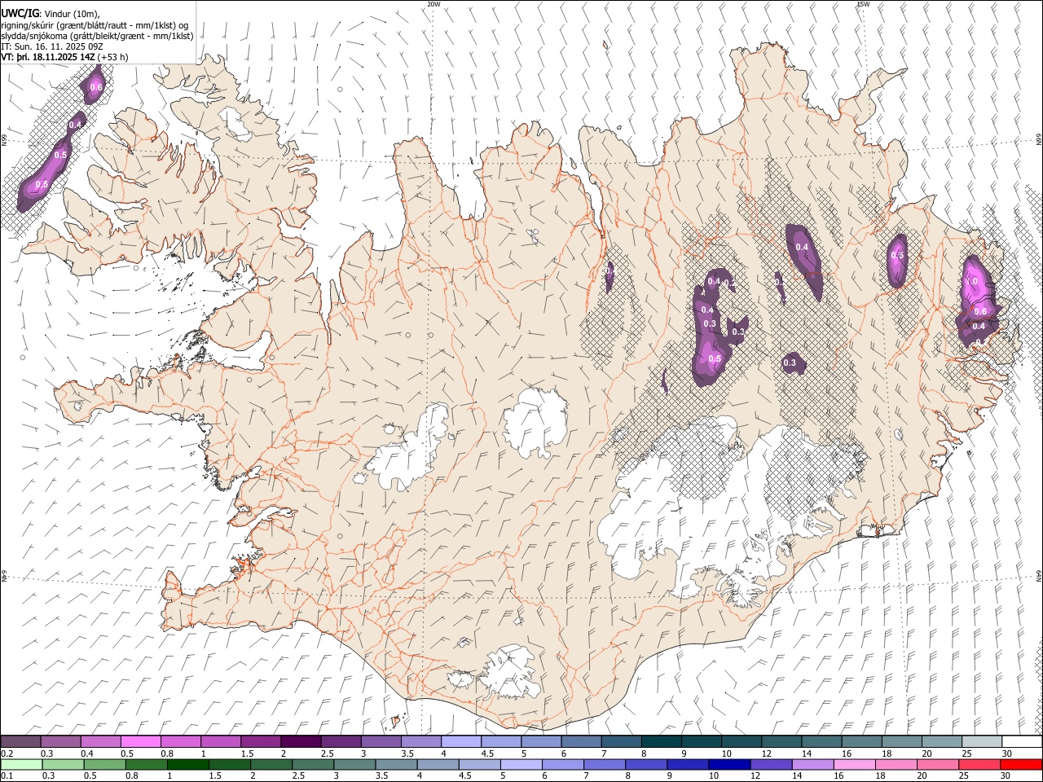Viewport: 1043px width, 782px height.
Task: Select the bottom legend row swatch labeled 12
Action: point(771,765)
